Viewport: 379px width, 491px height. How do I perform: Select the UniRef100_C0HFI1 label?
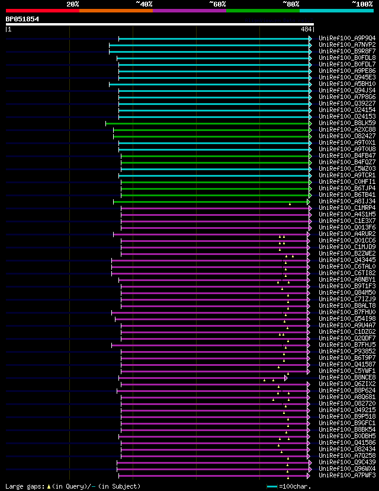(347, 182)
